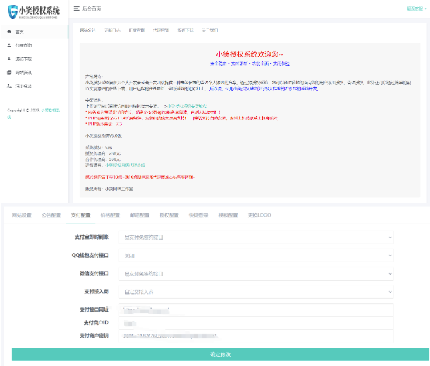Open the 价格配置 settings tab
This screenshot has height=366, width=430.
110,215
